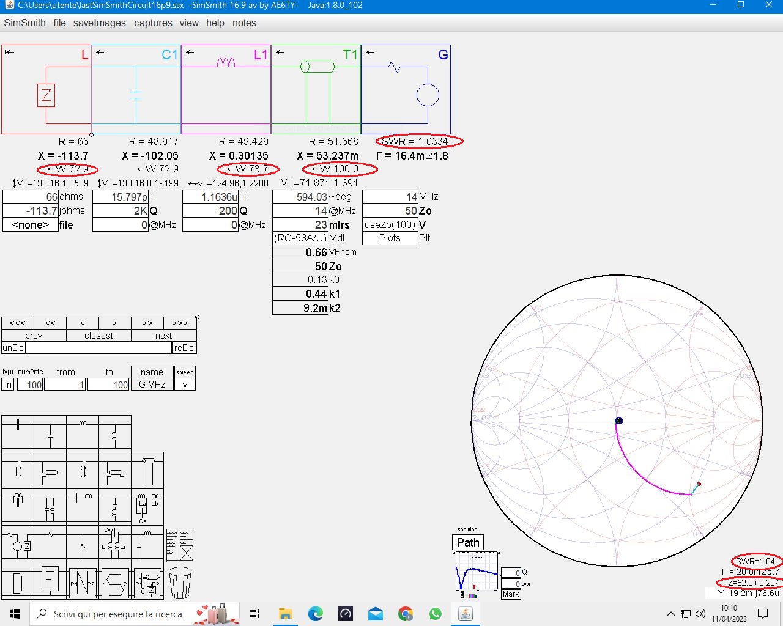
Task: Pick the RUSE custom circuit palette icon
Action: [x=147, y=581]
